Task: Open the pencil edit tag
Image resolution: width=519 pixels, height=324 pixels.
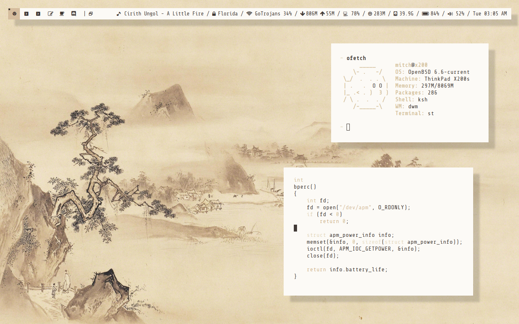Action: tap(50, 14)
